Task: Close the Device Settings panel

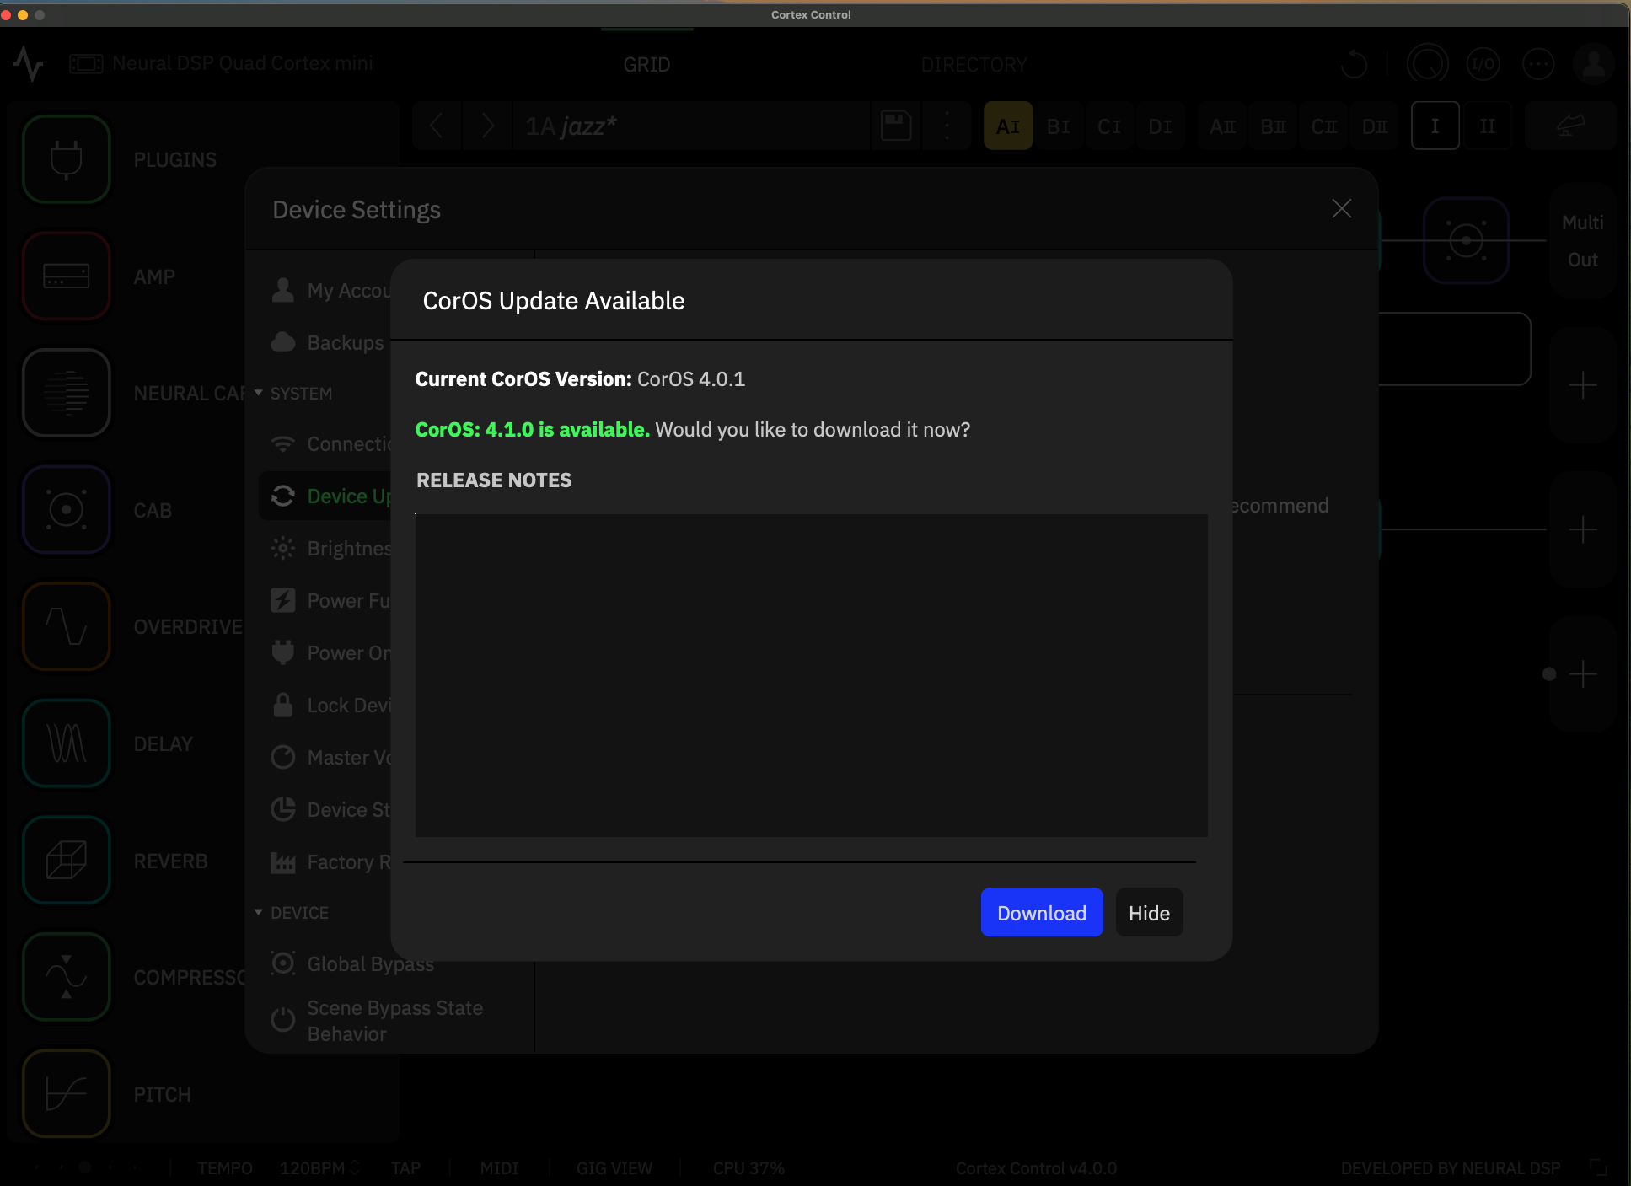Action: pos(1342,209)
